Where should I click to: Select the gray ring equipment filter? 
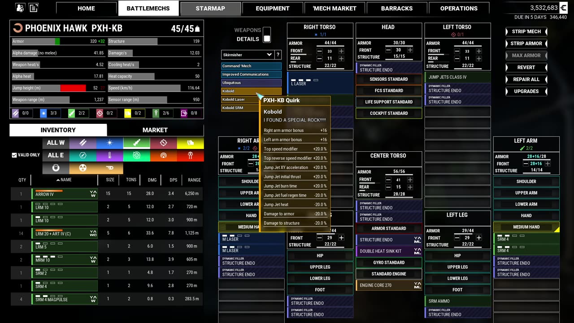pyautogui.click(x=56, y=168)
